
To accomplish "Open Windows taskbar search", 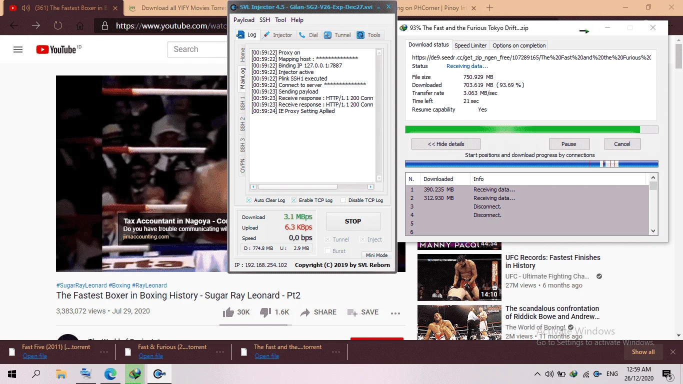I will 36,373.
